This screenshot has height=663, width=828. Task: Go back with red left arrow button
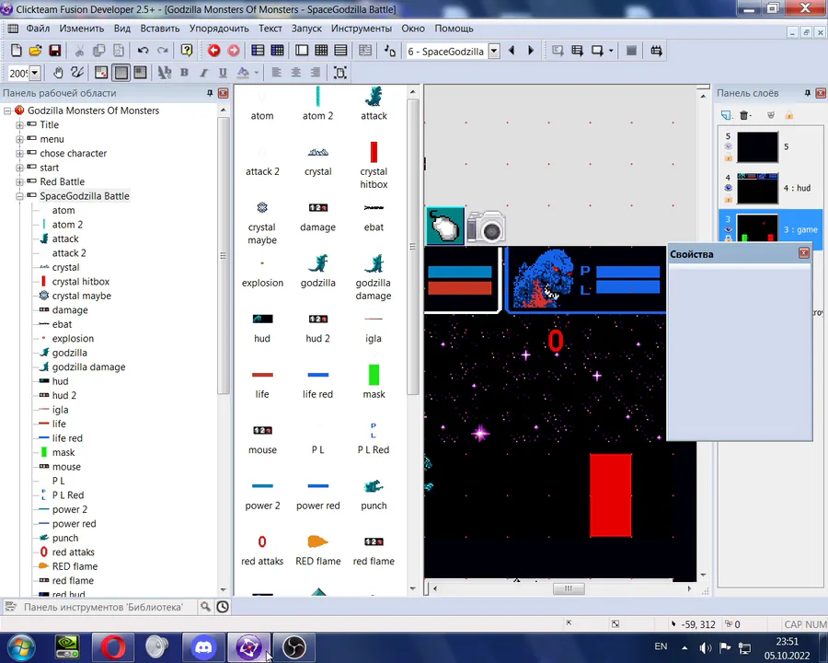(213, 51)
